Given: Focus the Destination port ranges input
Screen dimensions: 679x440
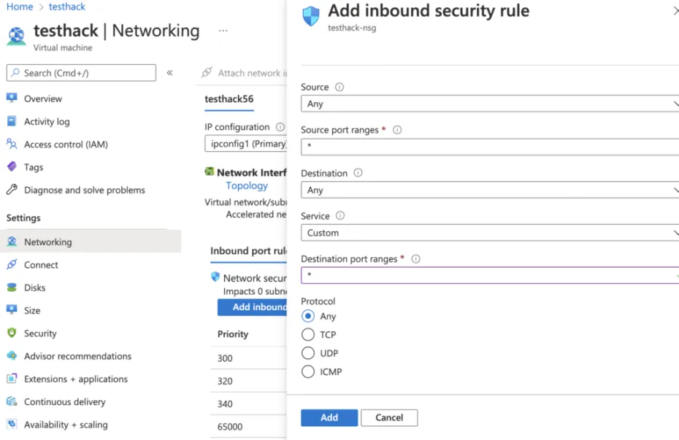Looking at the screenshot, I should pos(490,275).
